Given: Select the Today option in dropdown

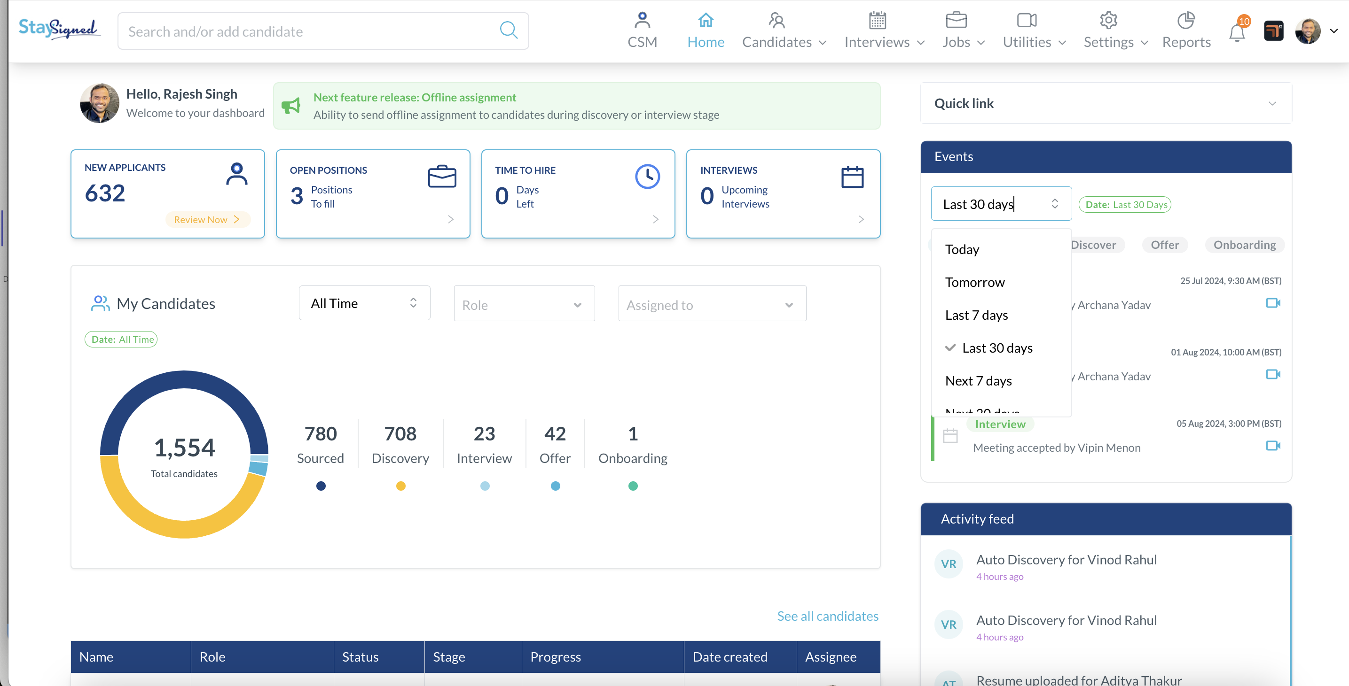Looking at the screenshot, I should pyautogui.click(x=962, y=250).
